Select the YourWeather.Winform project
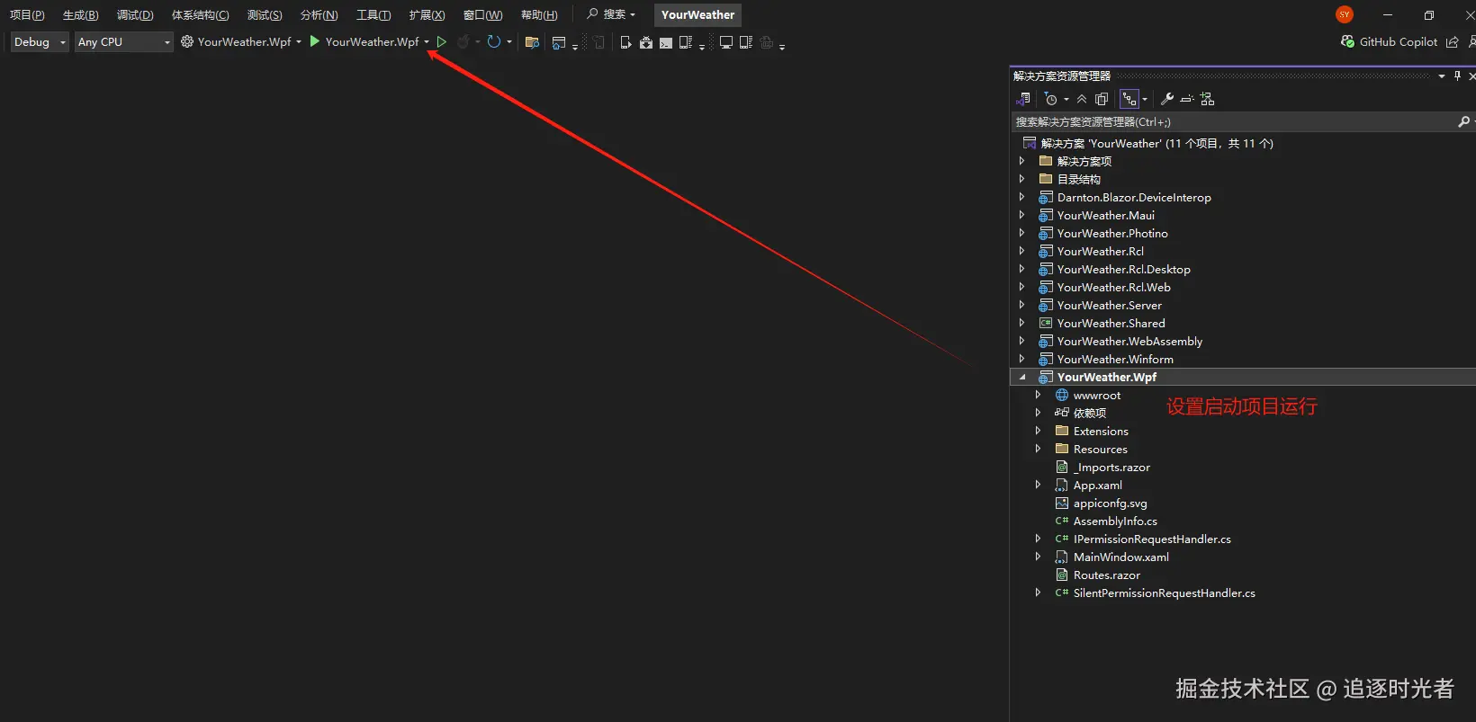The width and height of the screenshot is (1476, 722). click(x=1115, y=359)
